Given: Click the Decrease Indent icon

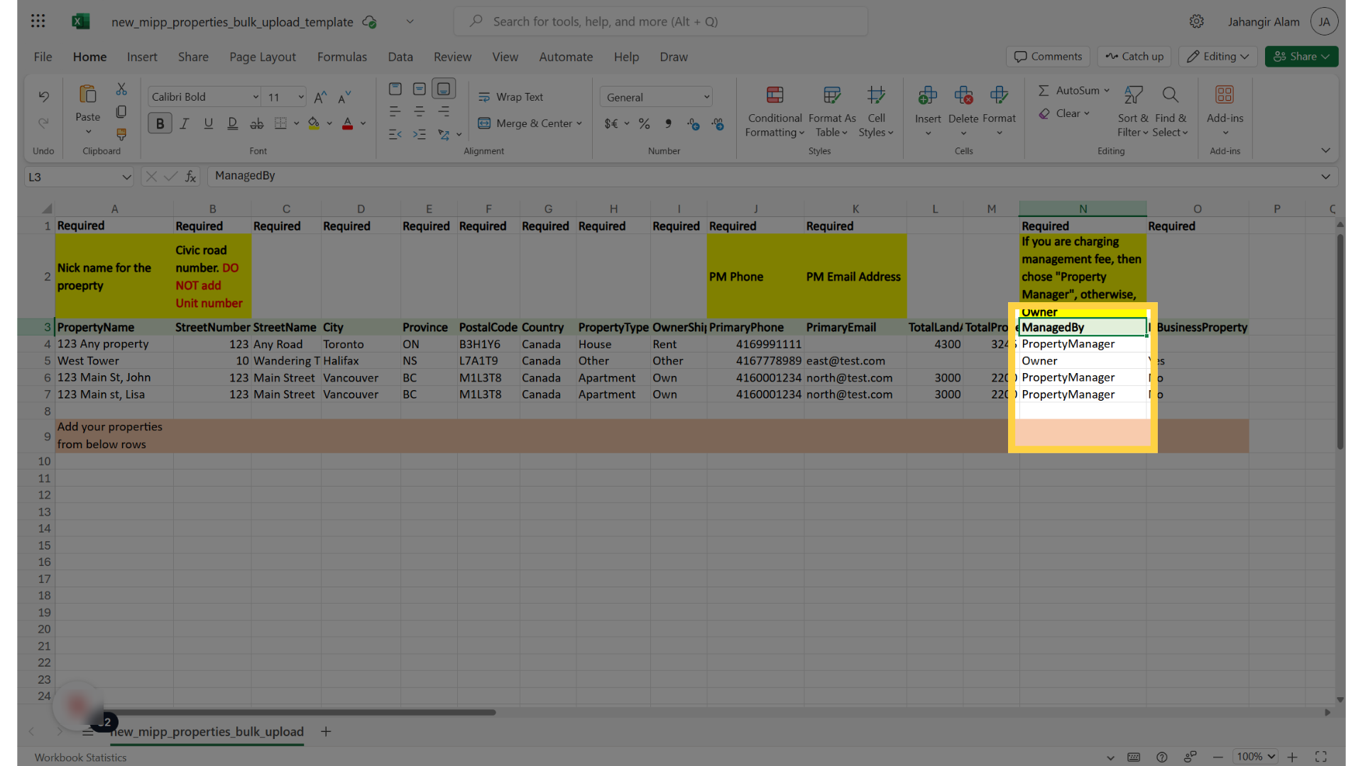Looking at the screenshot, I should [395, 134].
